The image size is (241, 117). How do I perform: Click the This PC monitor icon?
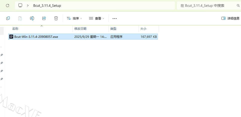click(x=20, y=6)
